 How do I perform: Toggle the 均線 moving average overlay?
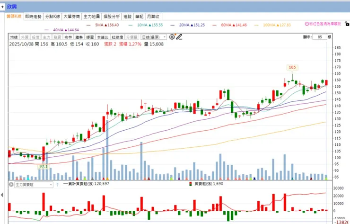14,37
